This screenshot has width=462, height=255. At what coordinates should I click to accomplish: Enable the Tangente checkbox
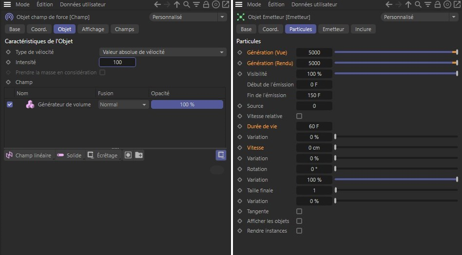coord(299,211)
